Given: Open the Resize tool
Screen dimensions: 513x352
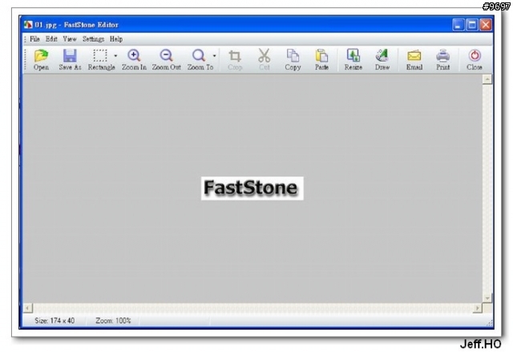Looking at the screenshot, I should (353, 59).
